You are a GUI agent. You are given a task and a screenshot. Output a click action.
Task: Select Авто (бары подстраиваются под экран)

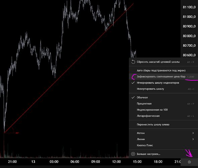163,71
